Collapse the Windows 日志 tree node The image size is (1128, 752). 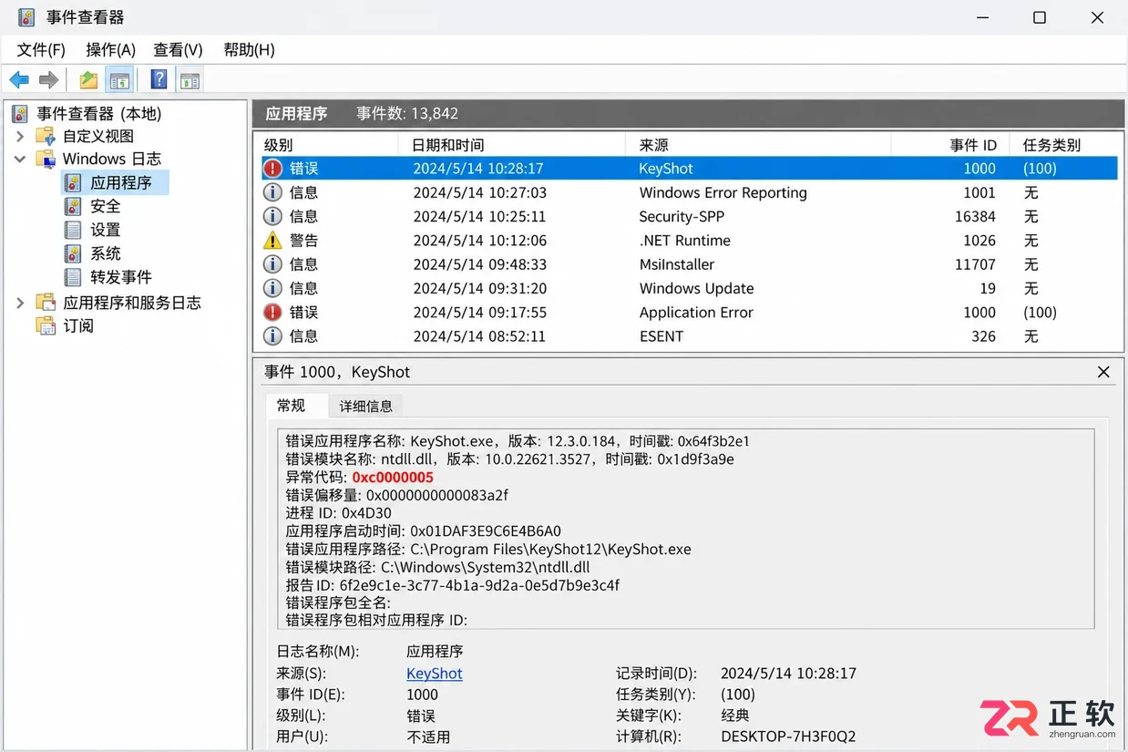(x=20, y=159)
